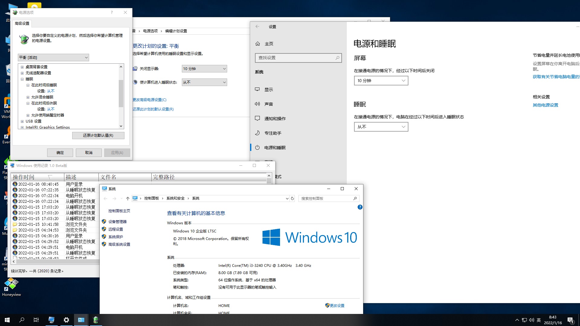Select screen turn-off time dropdown
The width and height of the screenshot is (580, 326).
(x=380, y=80)
